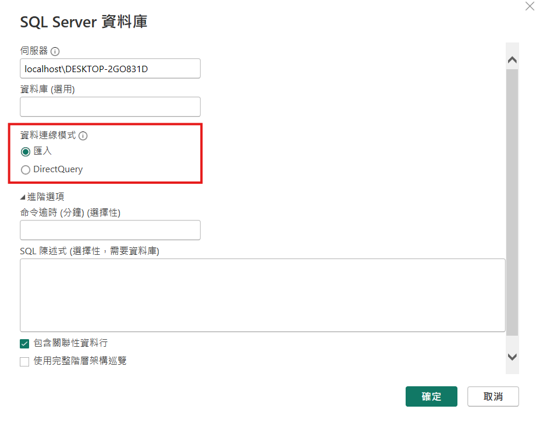The height and width of the screenshot is (427, 536).
Task: Click the scroll down arrow
Action: point(512,357)
